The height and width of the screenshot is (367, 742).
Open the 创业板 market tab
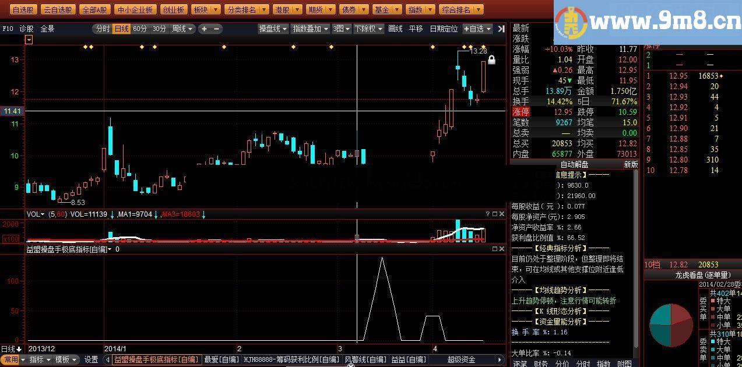pos(173,10)
